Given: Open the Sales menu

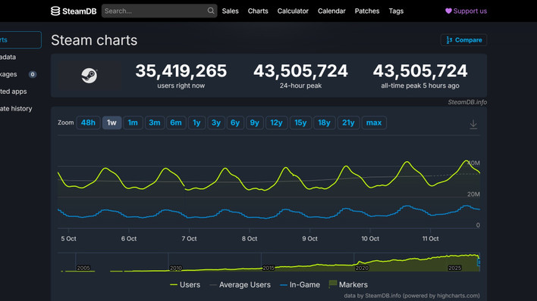Looking at the screenshot, I should click(x=230, y=11).
